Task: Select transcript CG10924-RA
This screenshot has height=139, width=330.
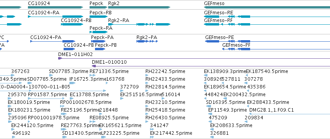Action: (x=55, y=17)
